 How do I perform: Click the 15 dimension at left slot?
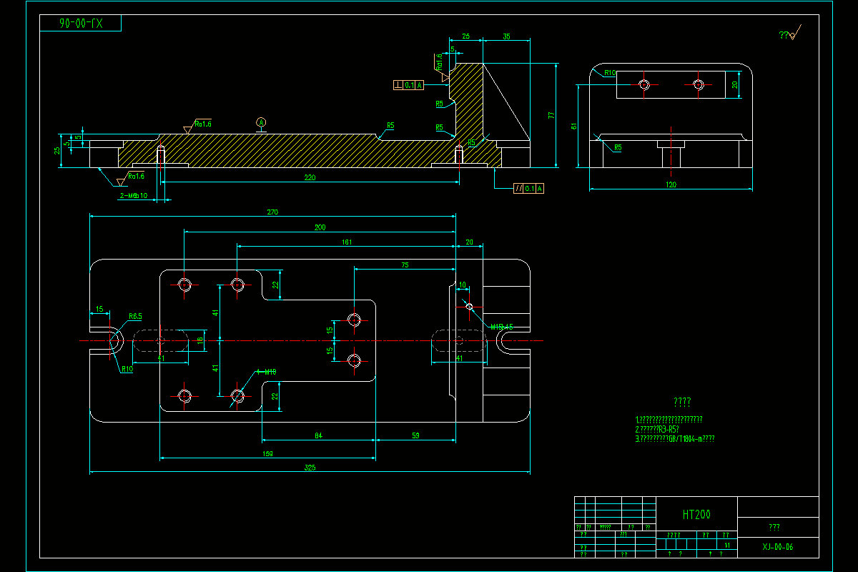tap(99, 309)
